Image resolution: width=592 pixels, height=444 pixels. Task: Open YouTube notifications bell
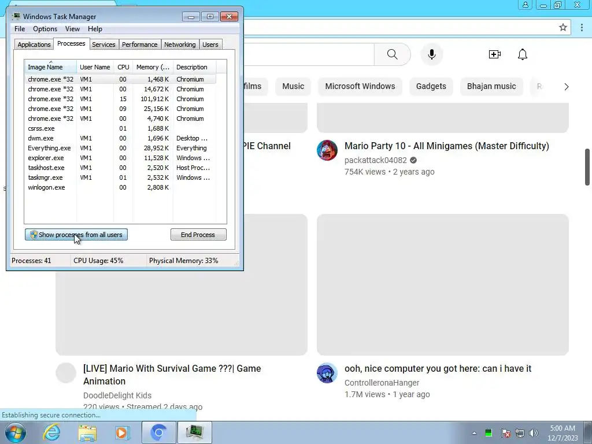(x=523, y=54)
